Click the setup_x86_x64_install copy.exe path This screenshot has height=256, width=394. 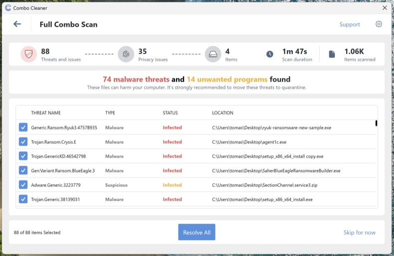point(268,156)
